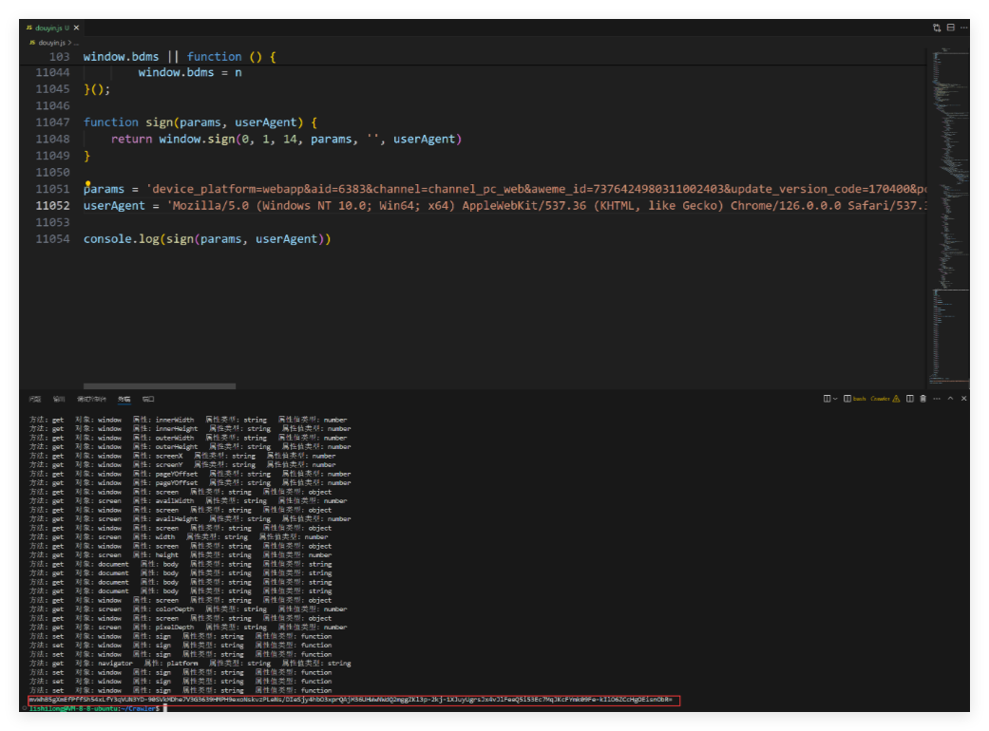989x731 pixels.
Task: Click the terminal log line for property availWidth
Action: [x=188, y=501]
